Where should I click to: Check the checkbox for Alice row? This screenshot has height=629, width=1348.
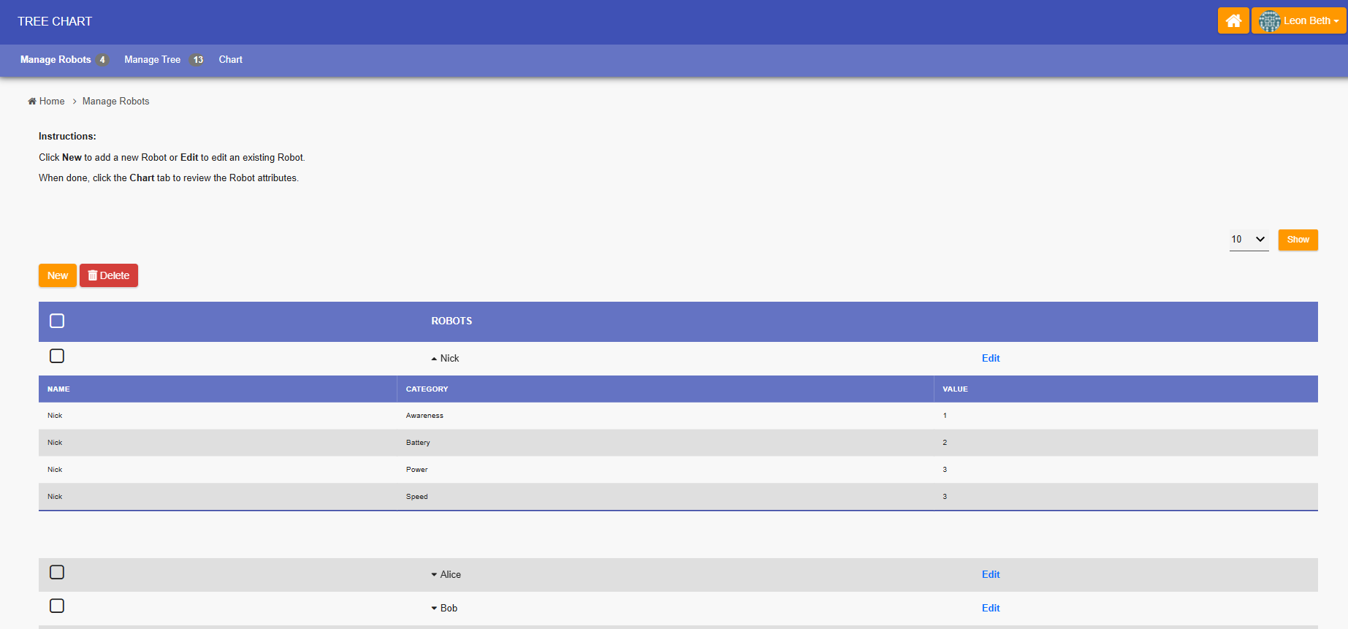point(57,572)
